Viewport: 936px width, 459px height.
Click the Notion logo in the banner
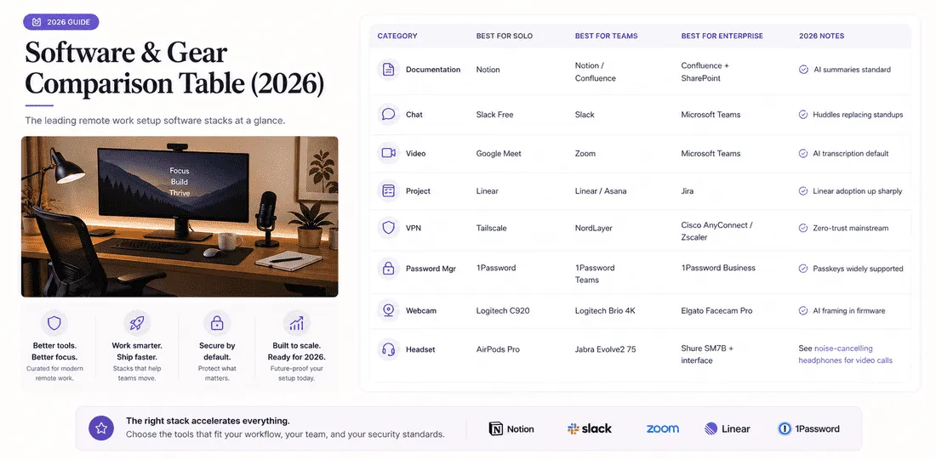tap(511, 428)
